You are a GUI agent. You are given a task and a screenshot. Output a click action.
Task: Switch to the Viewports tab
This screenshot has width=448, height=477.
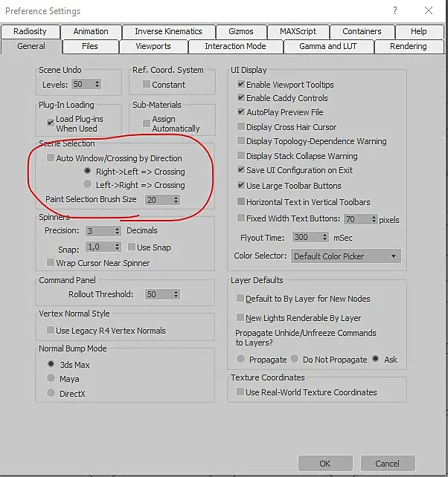click(153, 47)
